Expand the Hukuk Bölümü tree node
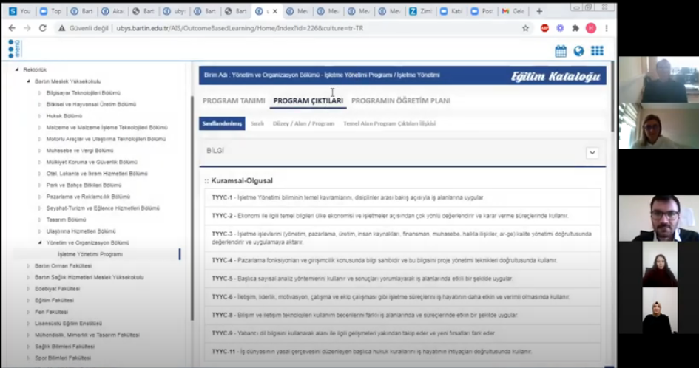 pos(40,116)
